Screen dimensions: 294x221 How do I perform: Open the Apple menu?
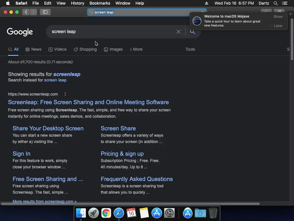pyautogui.click(x=8, y=3)
